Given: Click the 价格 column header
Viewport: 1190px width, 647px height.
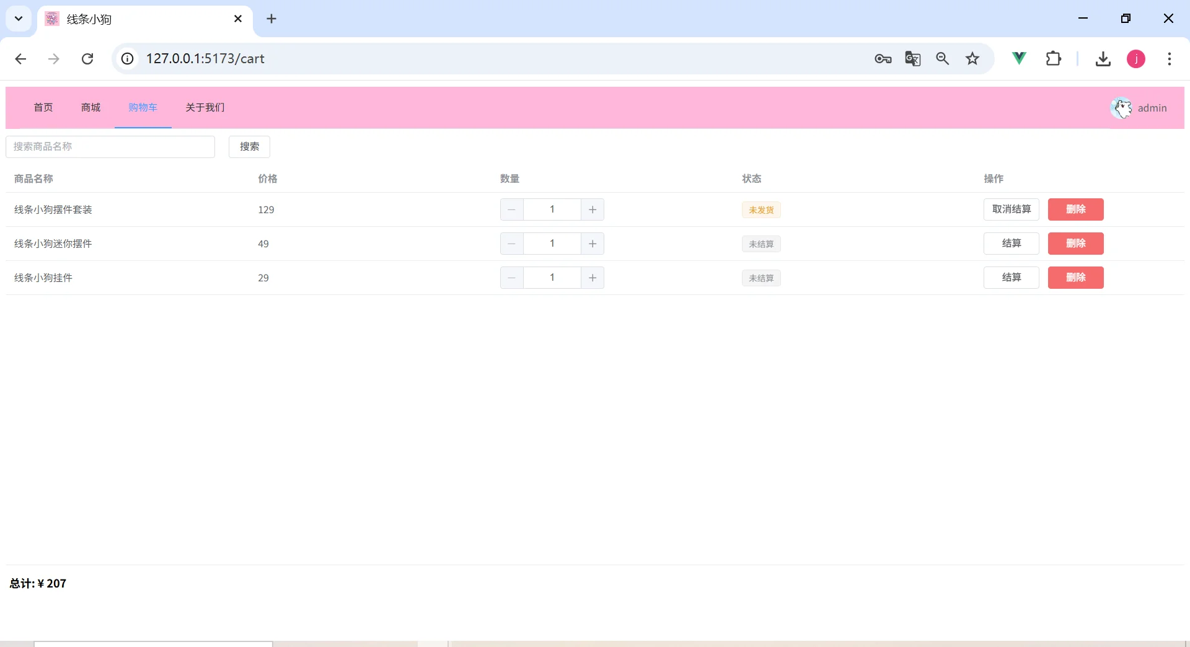Looking at the screenshot, I should point(268,178).
